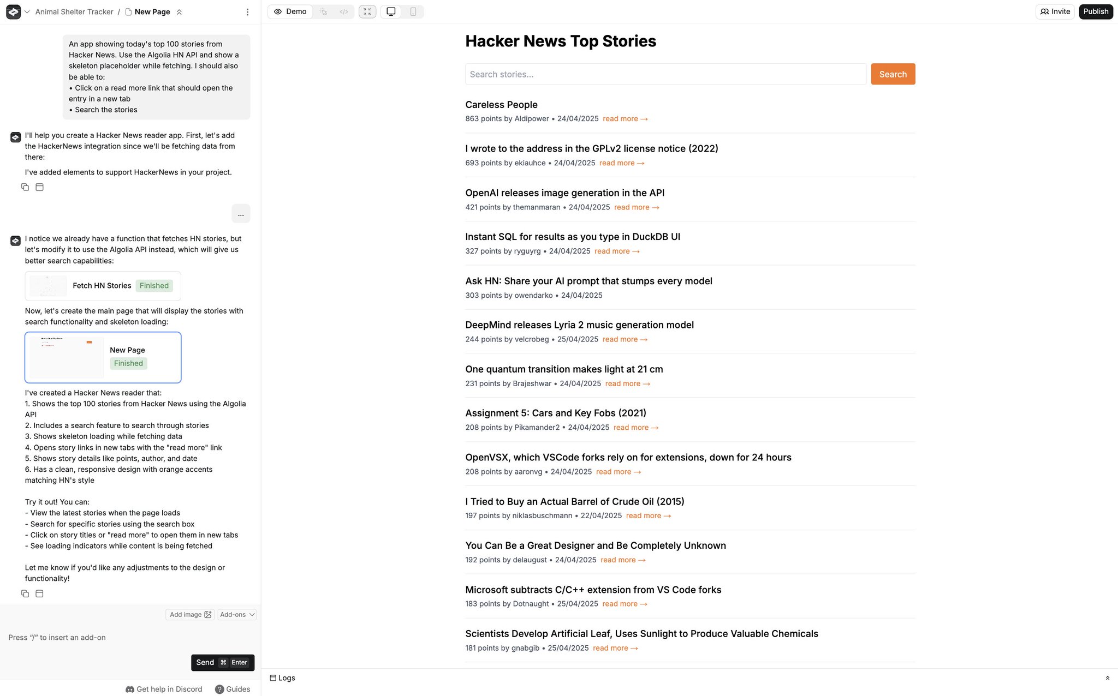Click the app logo in top left
This screenshot has width=1118, height=696.
click(x=14, y=11)
